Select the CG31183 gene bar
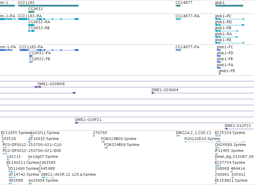The width and height of the screenshot is (254, 185). click(x=48, y=6)
